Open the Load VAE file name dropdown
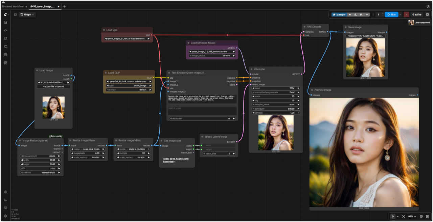The width and height of the screenshot is (433, 222). pyautogui.click(x=127, y=38)
